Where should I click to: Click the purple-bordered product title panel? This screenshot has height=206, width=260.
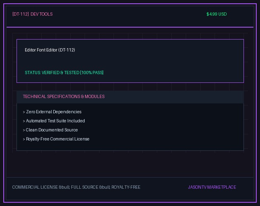coord(130,61)
